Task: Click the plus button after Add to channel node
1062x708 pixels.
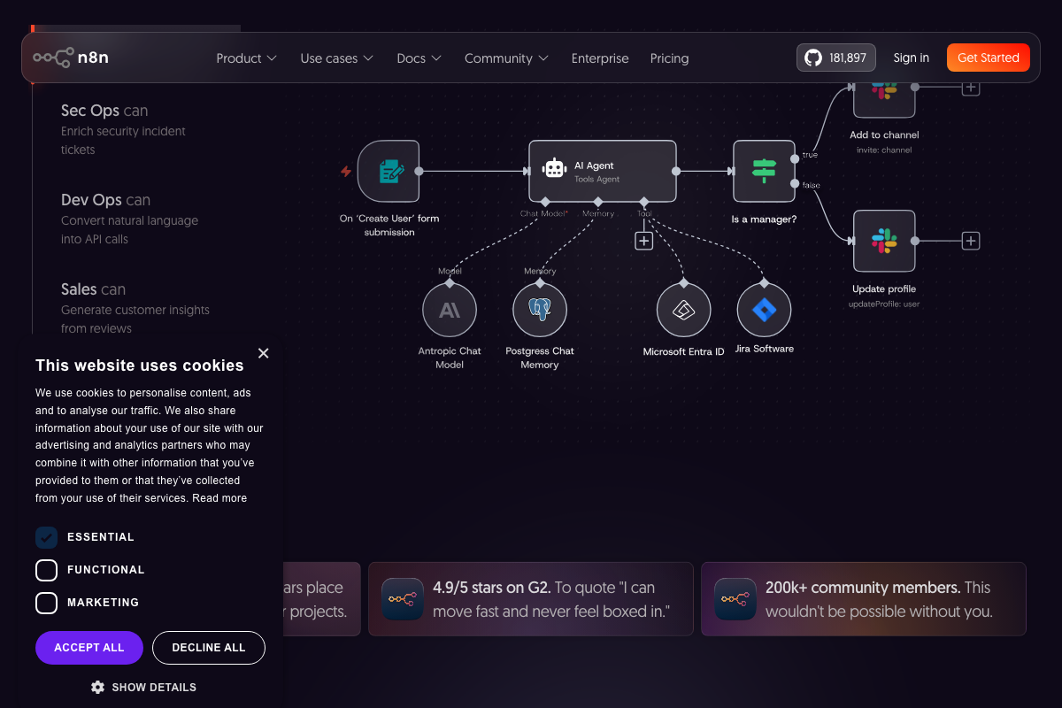Action: (x=971, y=88)
